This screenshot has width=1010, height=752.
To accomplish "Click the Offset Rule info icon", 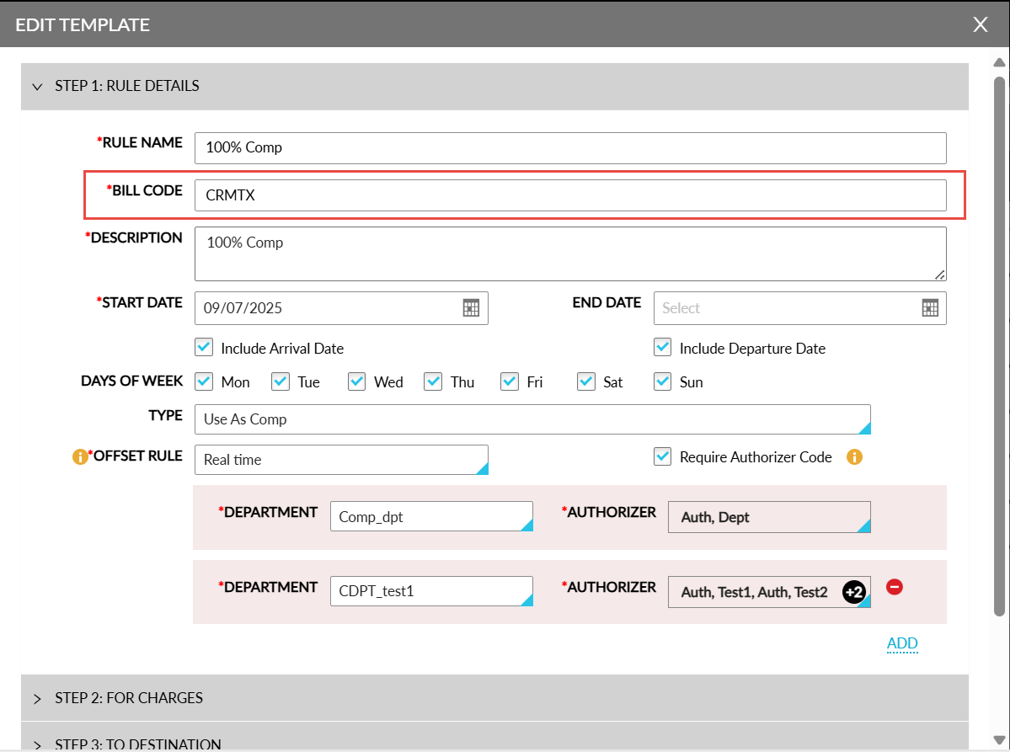I will click(x=80, y=456).
